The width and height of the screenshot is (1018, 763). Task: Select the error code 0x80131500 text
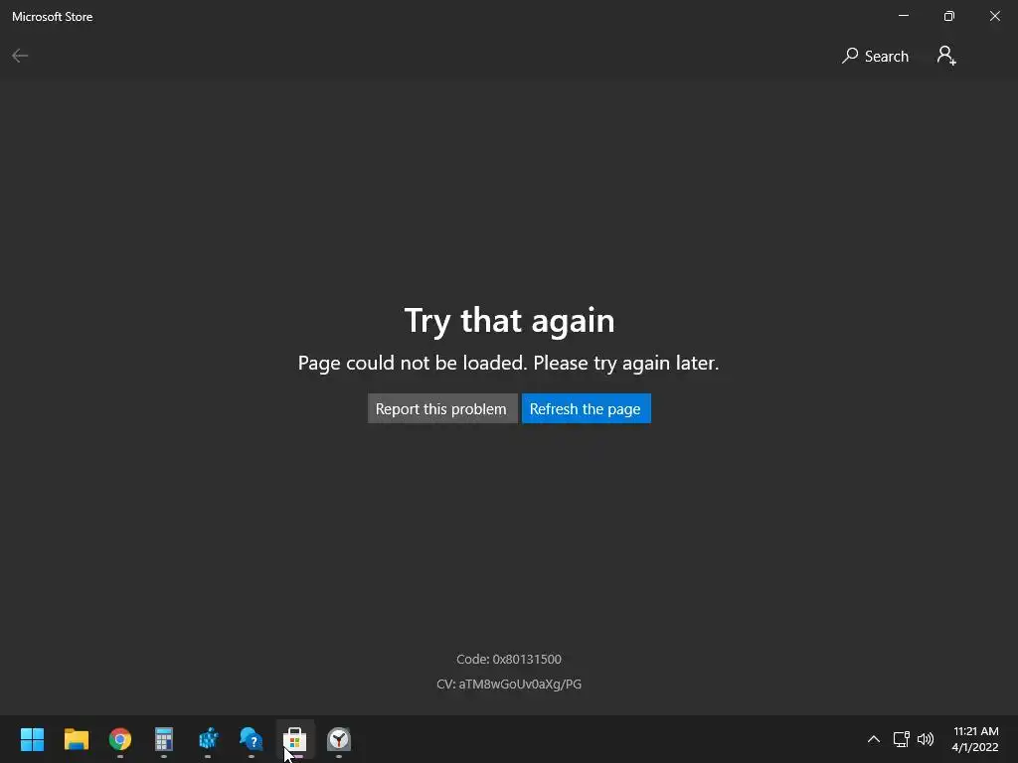(509, 660)
